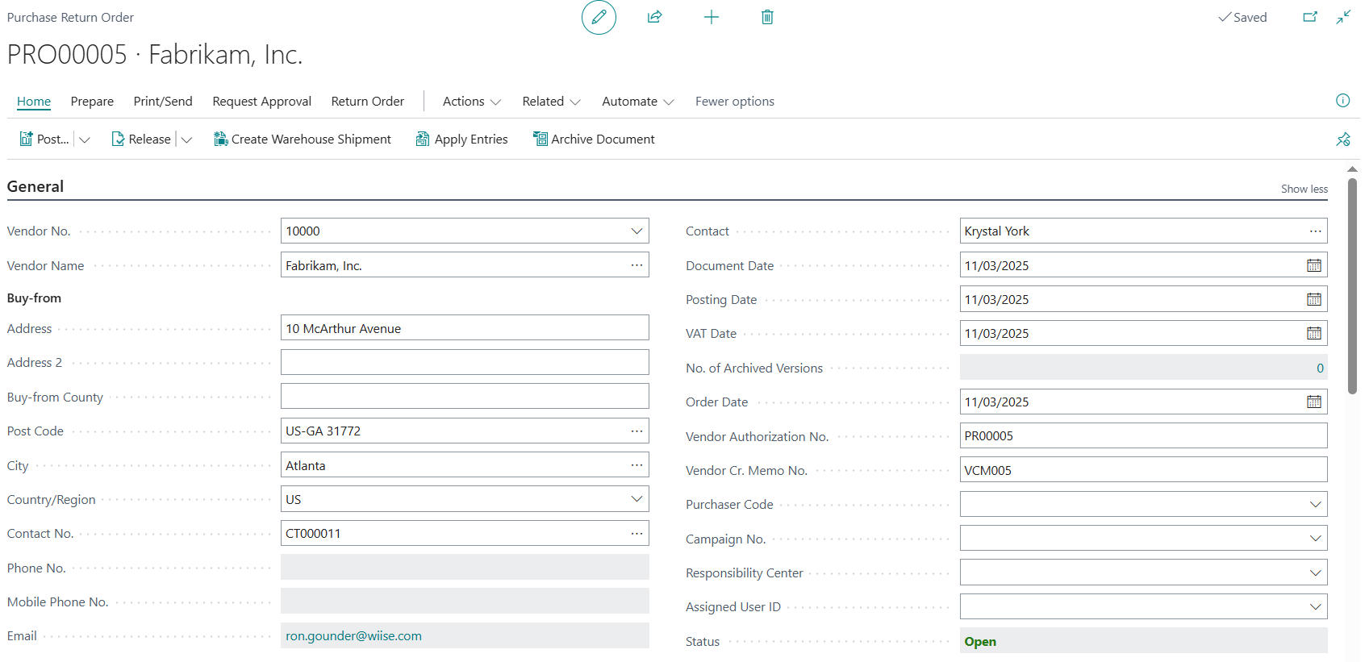
Task: Click the Vendor Name field text
Action: pyautogui.click(x=323, y=265)
